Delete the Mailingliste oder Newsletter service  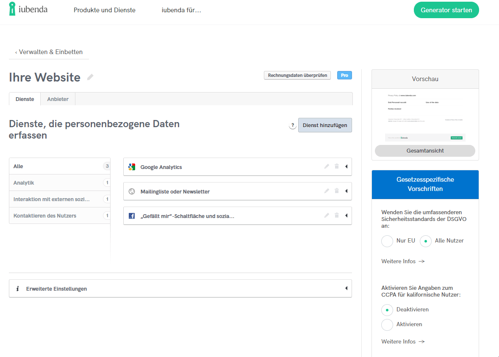[x=337, y=191]
